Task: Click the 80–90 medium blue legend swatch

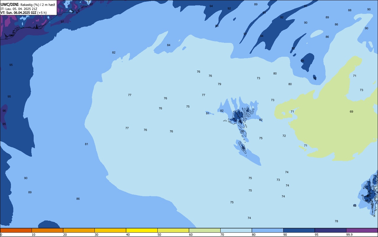Action: coord(268,230)
